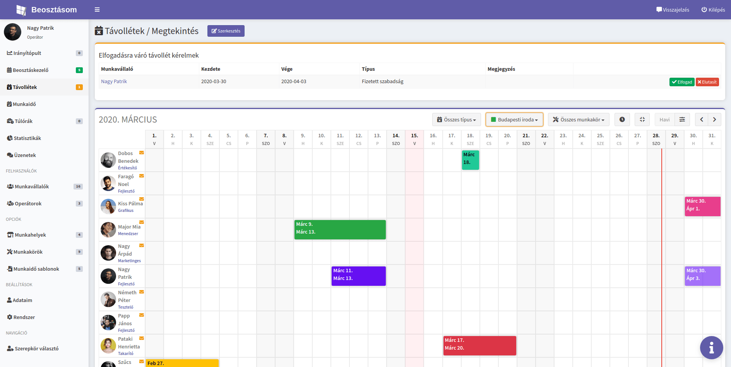Switch to list view with sliders icon
Screen dimensions: 731x367
click(x=682, y=119)
